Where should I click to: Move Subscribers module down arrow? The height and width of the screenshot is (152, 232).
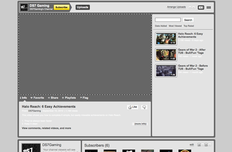pyautogui.click(x=206, y=145)
